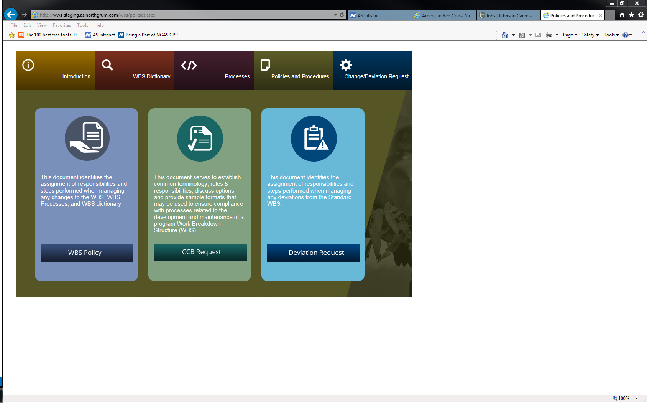Click the Processes code brackets icon
This screenshot has width=647, height=403.
point(189,65)
